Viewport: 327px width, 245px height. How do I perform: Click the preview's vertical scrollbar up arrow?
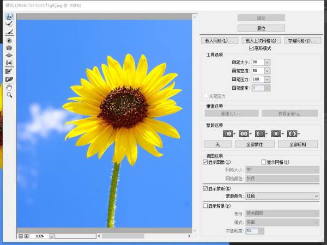coord(195,17)
